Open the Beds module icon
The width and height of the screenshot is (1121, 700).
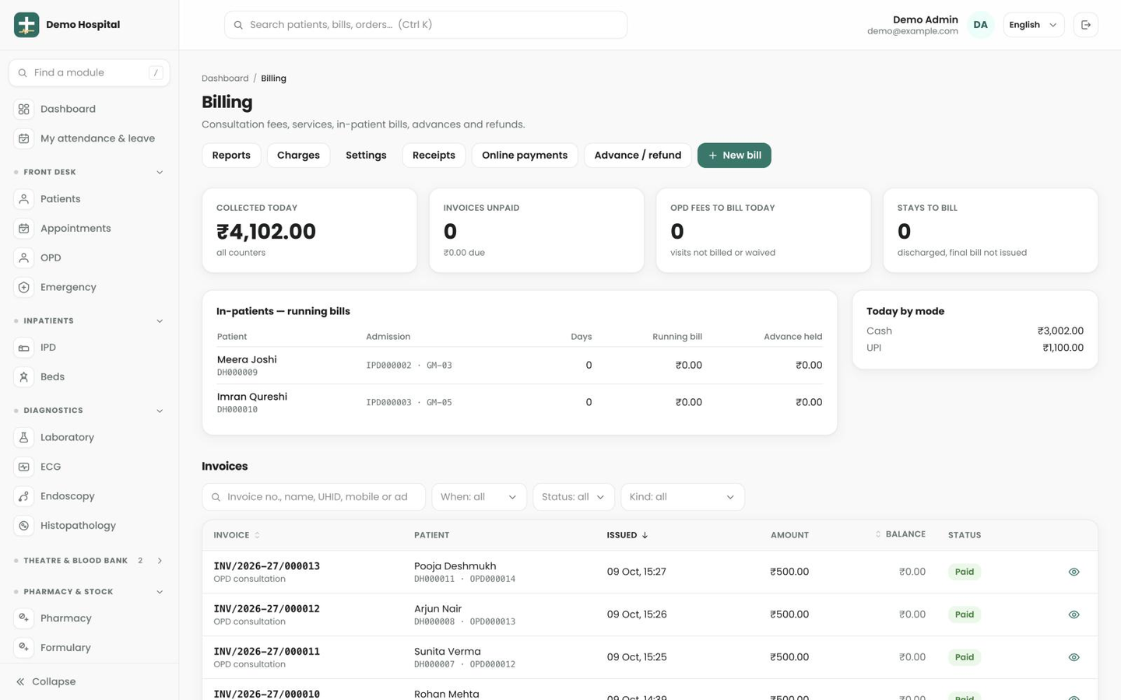pos(24,376)
